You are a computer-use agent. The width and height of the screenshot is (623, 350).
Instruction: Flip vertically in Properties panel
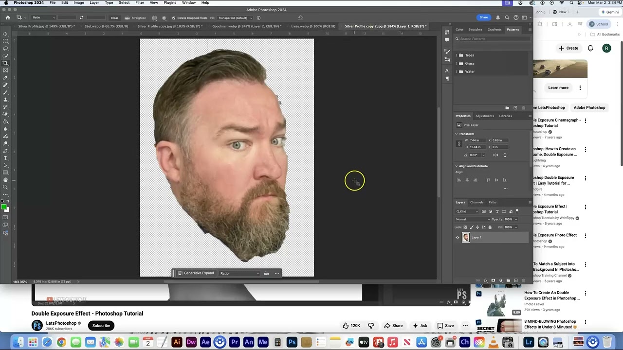505,155
